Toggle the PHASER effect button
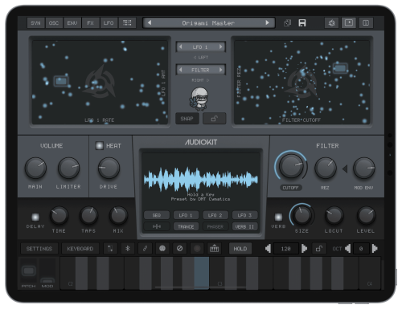Viewport: 402px width, 309px height. click(x=215, y=226)
